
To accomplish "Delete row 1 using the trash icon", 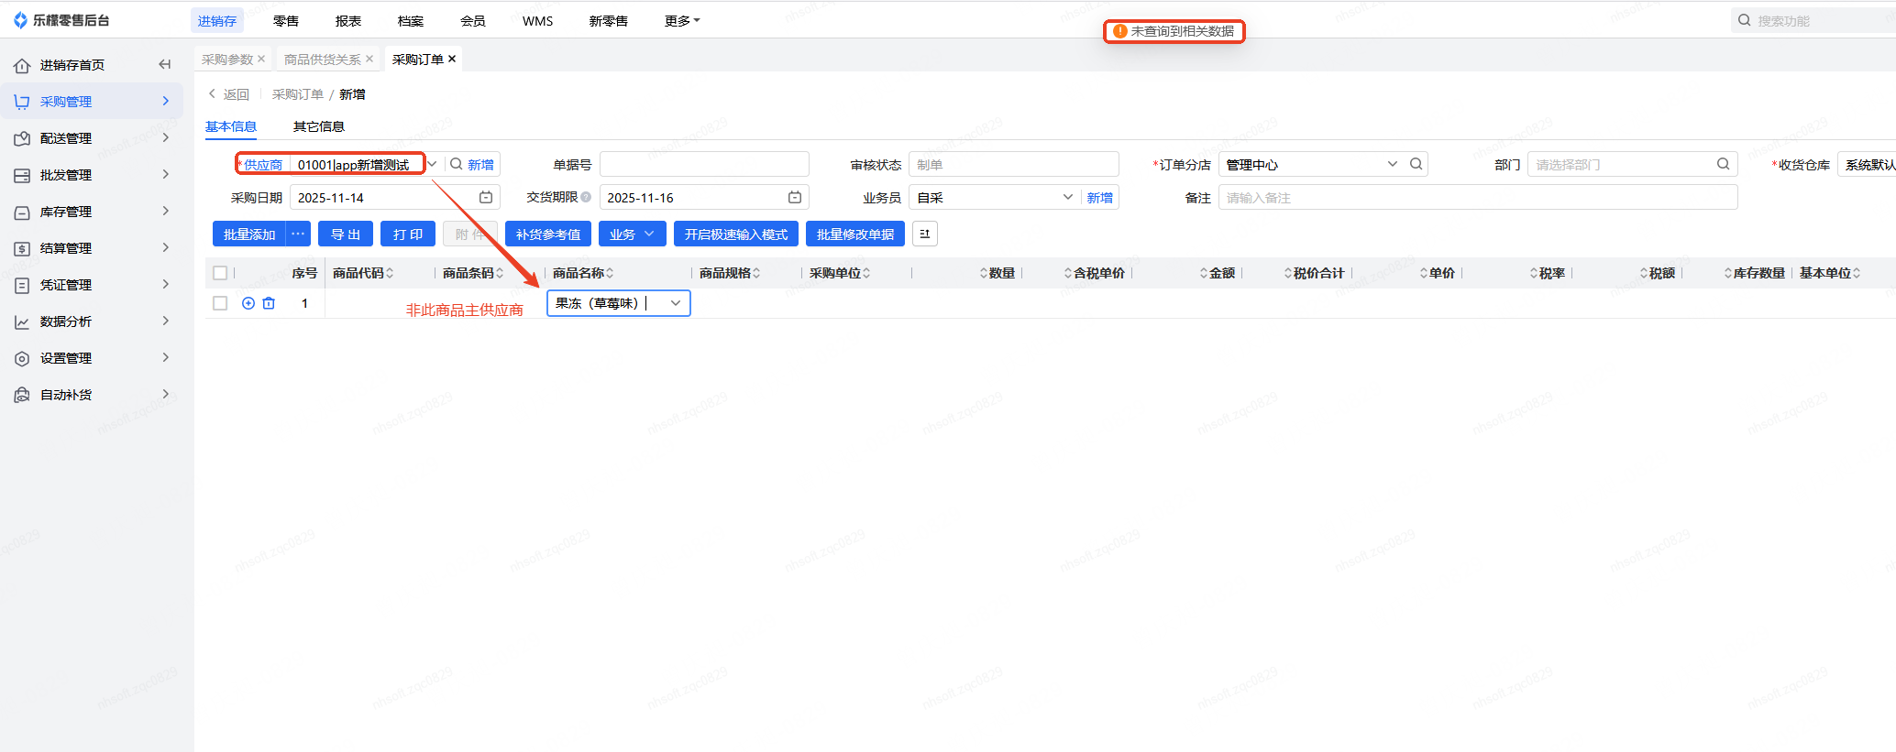I will (x=269, y=303).
